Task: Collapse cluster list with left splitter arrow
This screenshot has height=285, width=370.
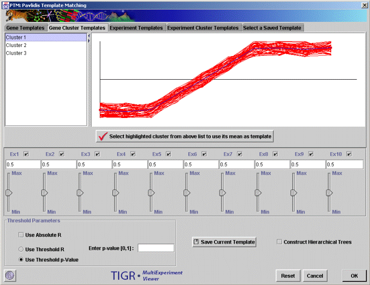Action: click(x=89, y=36)
